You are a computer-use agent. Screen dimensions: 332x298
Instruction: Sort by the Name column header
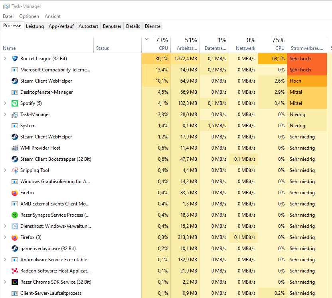(x=47, y=44)
